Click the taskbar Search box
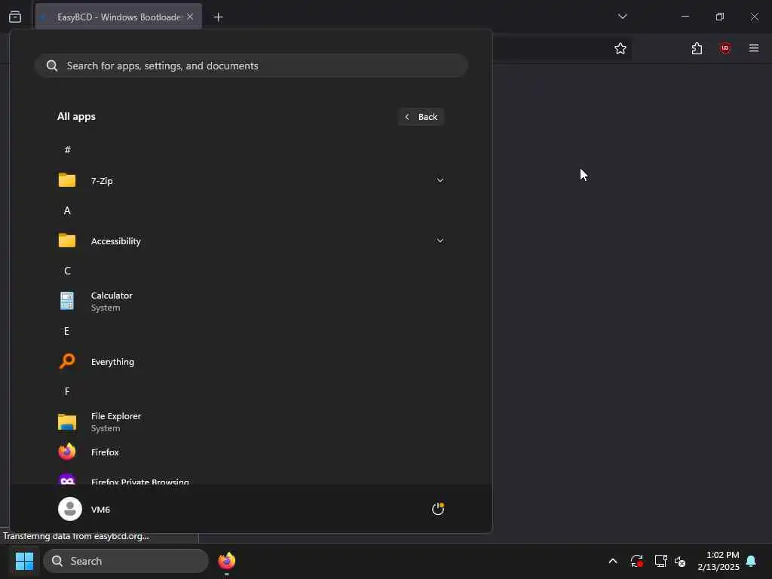The height and width of the screenshot is (579, 772). click(126, 561)
